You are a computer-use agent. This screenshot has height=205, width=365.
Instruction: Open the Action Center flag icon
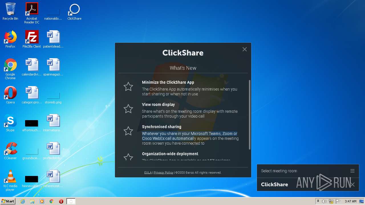pyautogui.click(x=338, y=201)
